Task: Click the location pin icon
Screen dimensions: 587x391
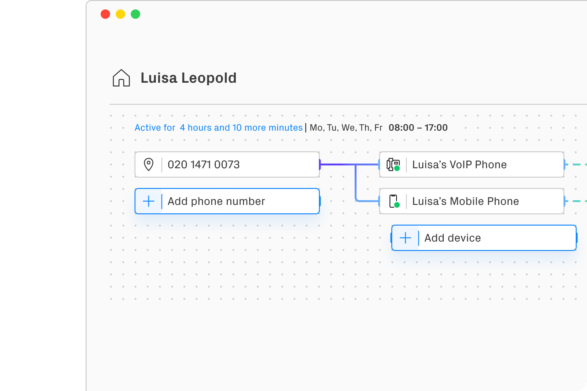Action: 149,164
